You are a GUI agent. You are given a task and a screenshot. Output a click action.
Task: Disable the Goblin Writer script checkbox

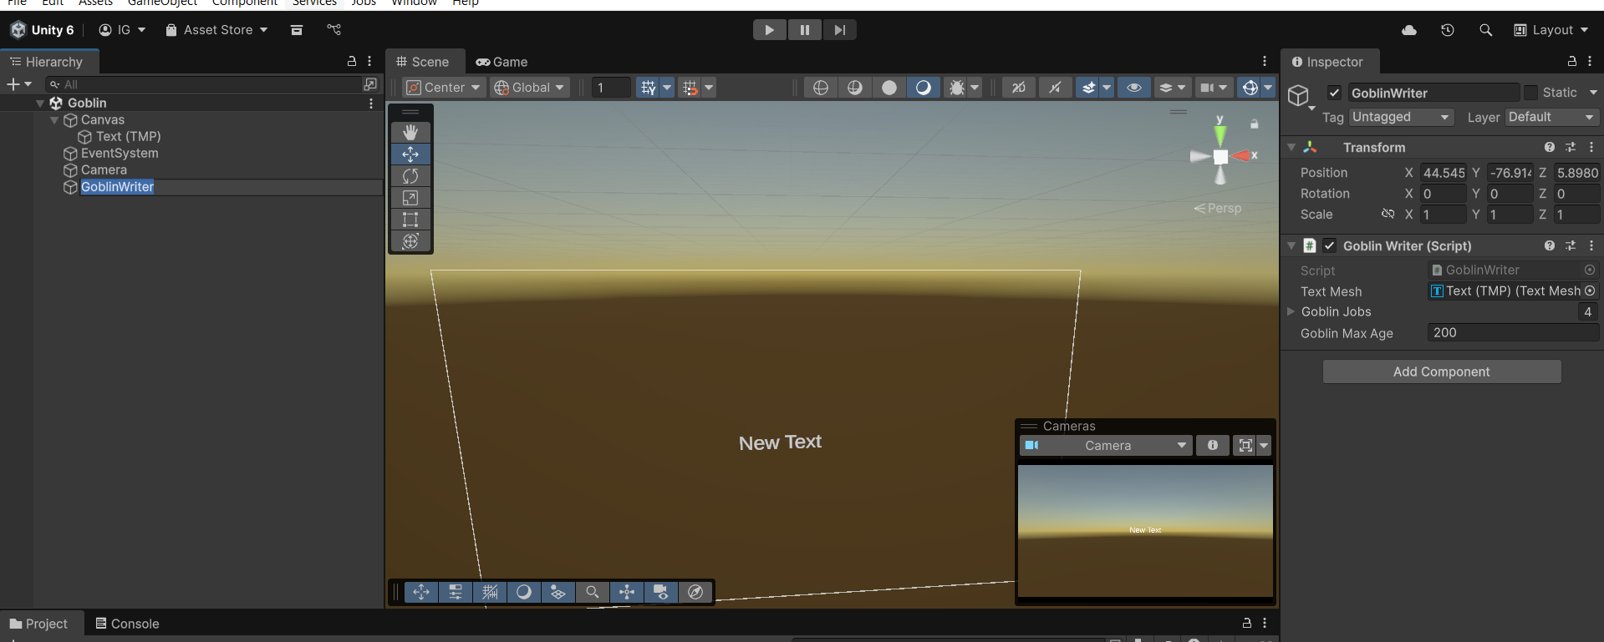(x=1330, y=245)
